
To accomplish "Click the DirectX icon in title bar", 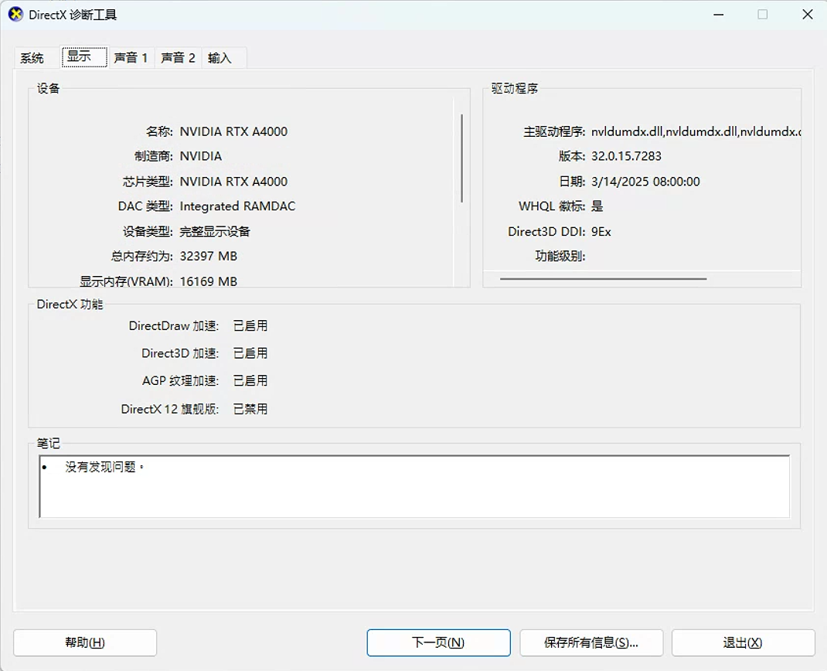I will 15,15.
